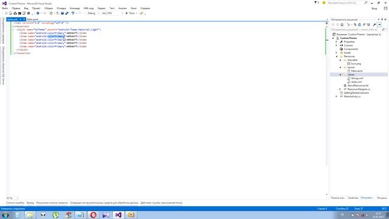The width and height of the screenshot is (389, 219).
Task: Select the CustomTheme project node
Action: click(348, 38)
